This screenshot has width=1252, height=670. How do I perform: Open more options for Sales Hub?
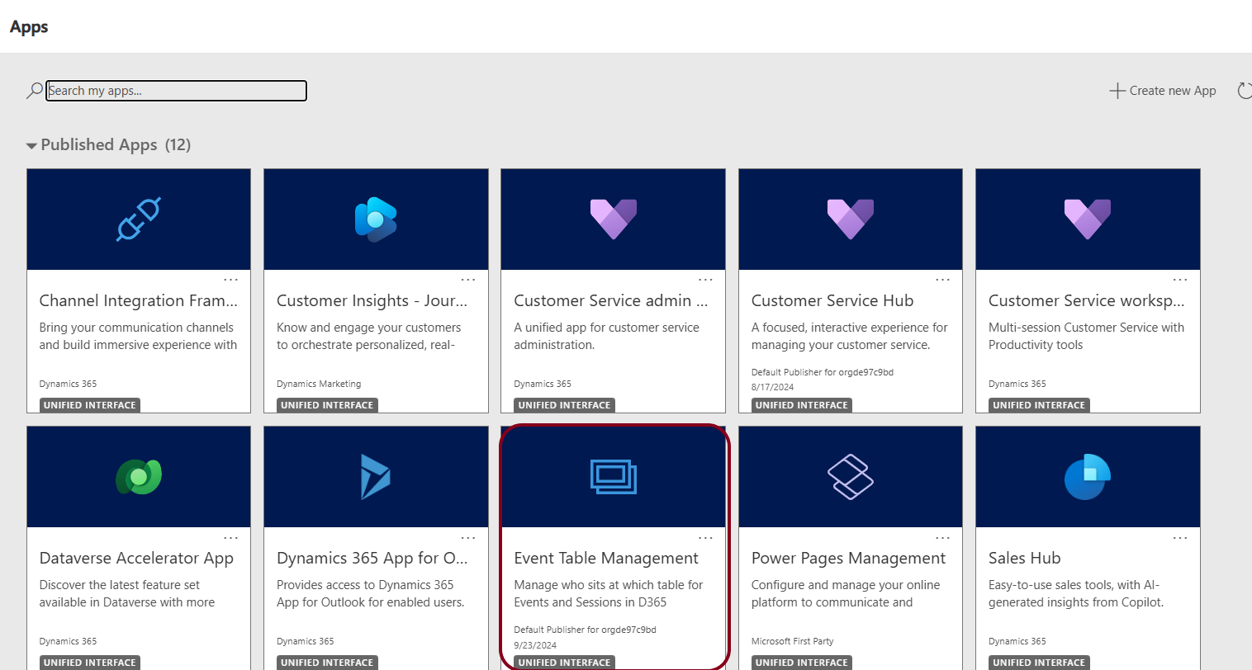(1180, 538)
